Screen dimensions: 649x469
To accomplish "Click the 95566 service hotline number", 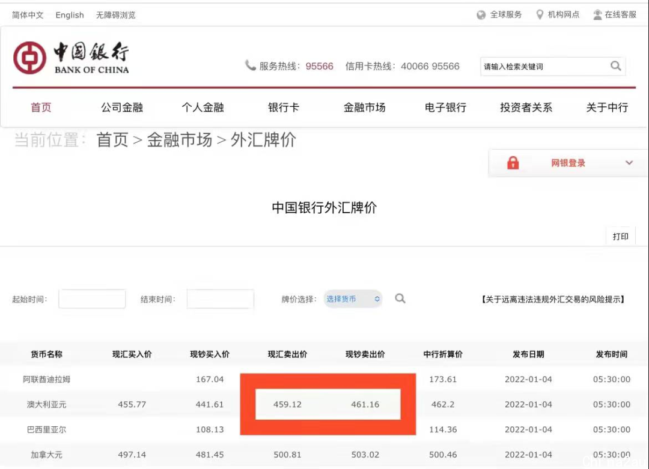I will coord(320,66).
